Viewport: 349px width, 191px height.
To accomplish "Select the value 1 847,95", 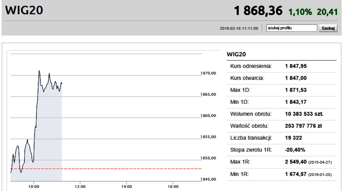I will point(296,66).
